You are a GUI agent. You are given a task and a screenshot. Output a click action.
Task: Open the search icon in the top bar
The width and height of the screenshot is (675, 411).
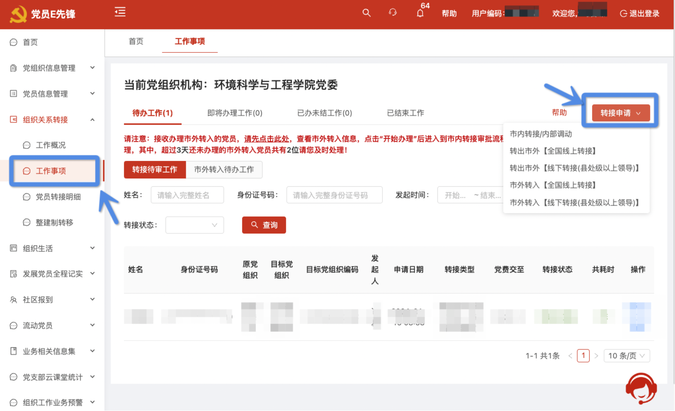[366, 13]
